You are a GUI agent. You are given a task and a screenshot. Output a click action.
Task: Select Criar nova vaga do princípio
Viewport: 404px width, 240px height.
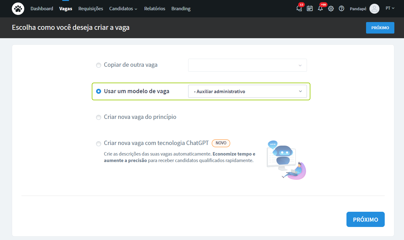point(99,117)
